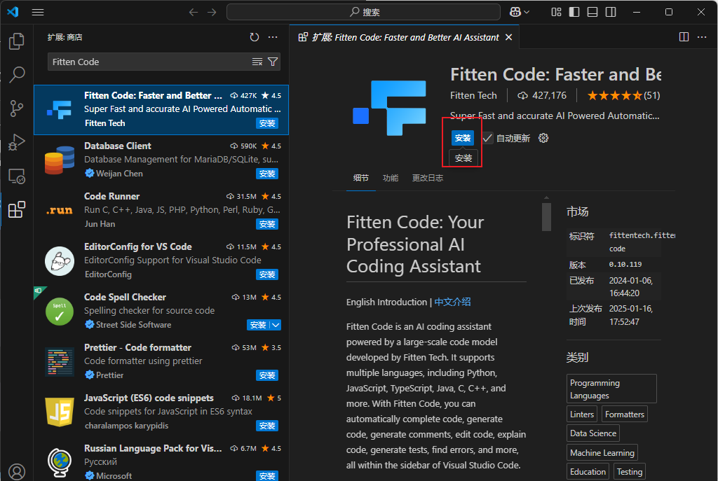Install the Code Spell Checker extension
This screenshot has height=481, width=718.
(258, 325)
